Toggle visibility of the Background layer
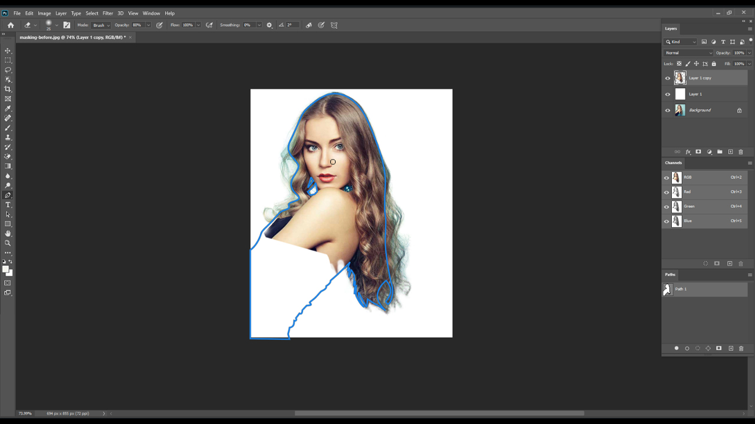The image size is (755, 424). click(x=668, y=110)
